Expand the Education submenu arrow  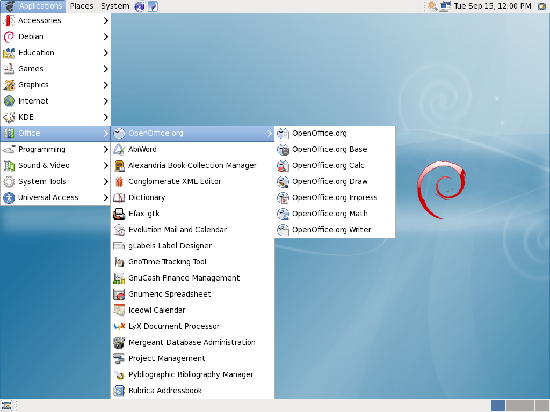pos(106,53)
